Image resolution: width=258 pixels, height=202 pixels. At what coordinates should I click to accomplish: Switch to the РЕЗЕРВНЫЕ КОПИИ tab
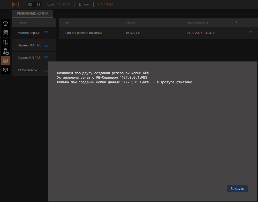point(32,13)
